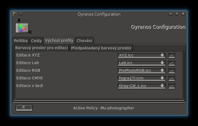This screenshot has width=198, height=126.
Task: Open the Chování tab
Action: click(x=84, y=41)
